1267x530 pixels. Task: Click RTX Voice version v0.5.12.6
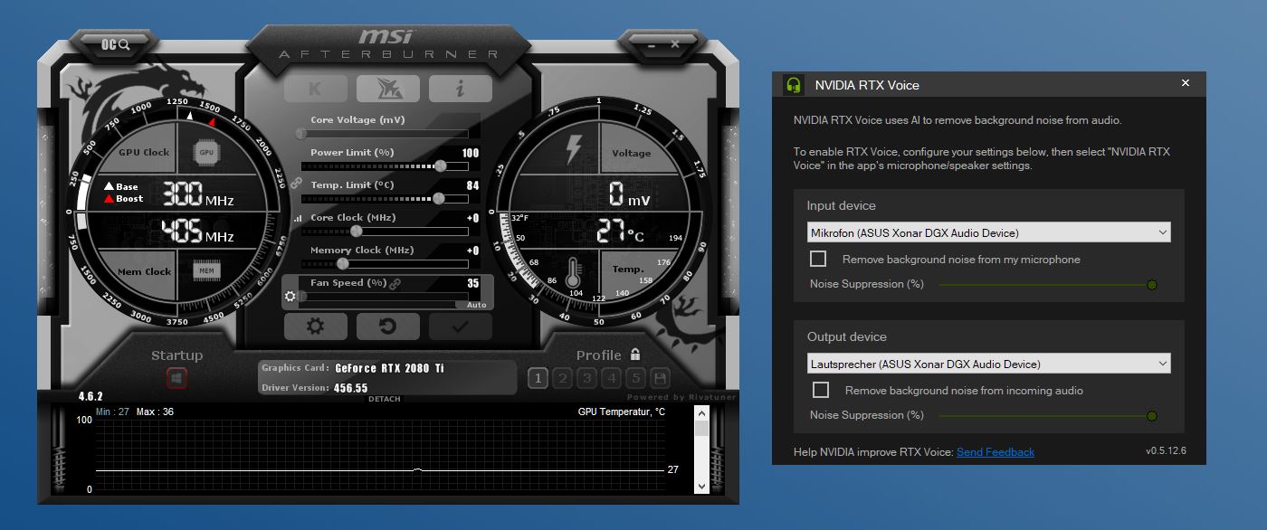tap(1166, 450)
